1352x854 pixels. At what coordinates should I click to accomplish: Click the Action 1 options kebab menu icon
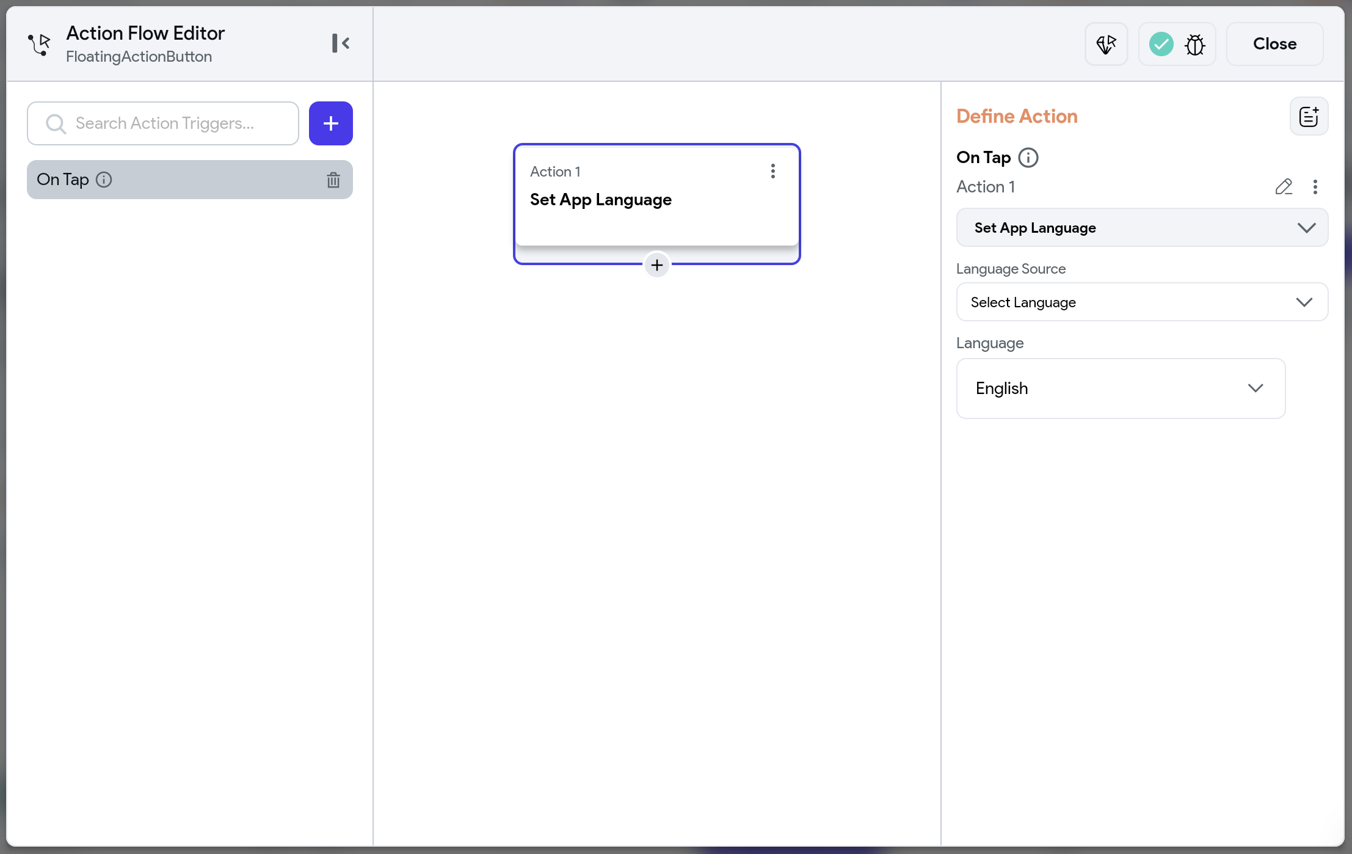[x=773, y=170]
